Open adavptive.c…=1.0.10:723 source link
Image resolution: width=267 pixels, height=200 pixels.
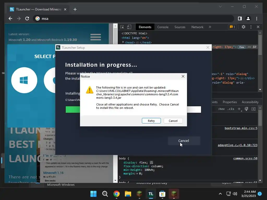(x=238, y=145)
